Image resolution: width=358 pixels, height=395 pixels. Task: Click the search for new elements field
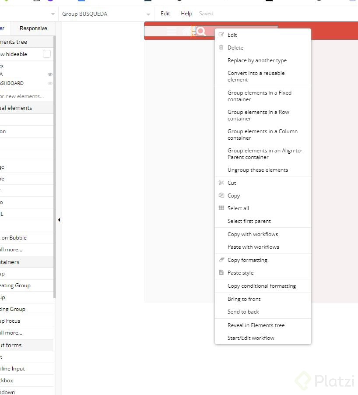coord(26,96)
